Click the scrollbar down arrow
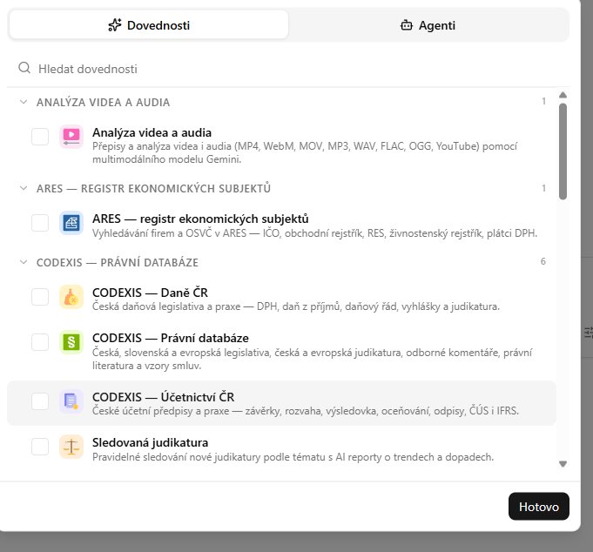 (x=563, y=464)
